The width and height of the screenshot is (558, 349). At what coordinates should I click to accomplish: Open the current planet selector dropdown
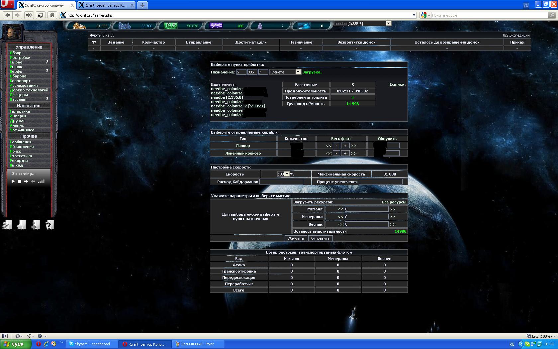pos(388,23)
